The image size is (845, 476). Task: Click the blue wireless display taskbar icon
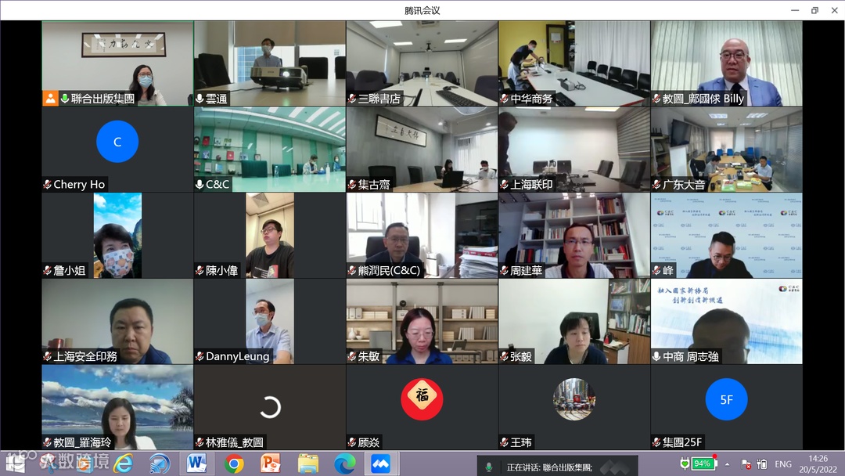160,463
